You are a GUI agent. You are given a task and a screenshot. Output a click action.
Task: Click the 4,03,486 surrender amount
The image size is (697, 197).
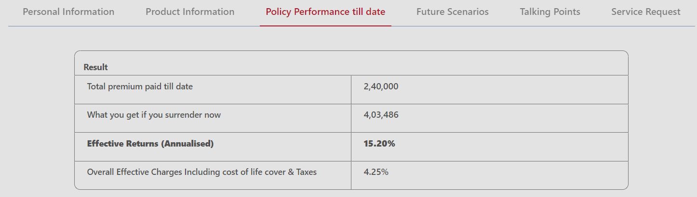pos(381,115)
